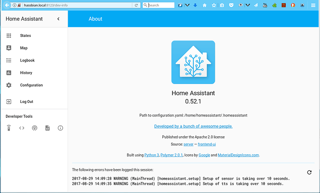This screenshot has height=193, width=320.
Task: Open Configuration in the sidebar
Action: pyautogui.click(x=34, y=85)
